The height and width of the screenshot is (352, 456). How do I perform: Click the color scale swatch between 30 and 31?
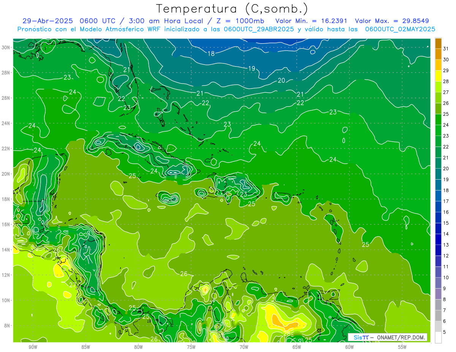(438, 54)
